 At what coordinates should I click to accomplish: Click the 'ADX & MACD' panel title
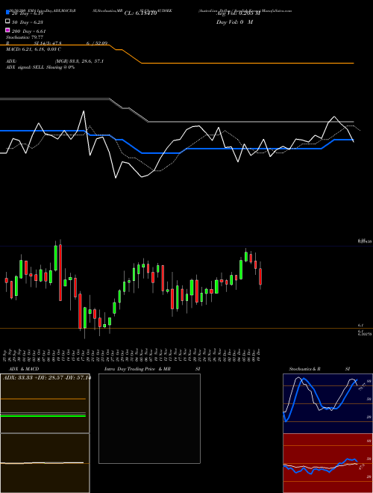click(24, 369)
